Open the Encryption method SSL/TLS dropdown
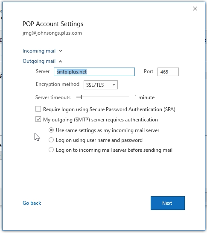The height and width of the screenshot is (233, 207). click(101, 85)
